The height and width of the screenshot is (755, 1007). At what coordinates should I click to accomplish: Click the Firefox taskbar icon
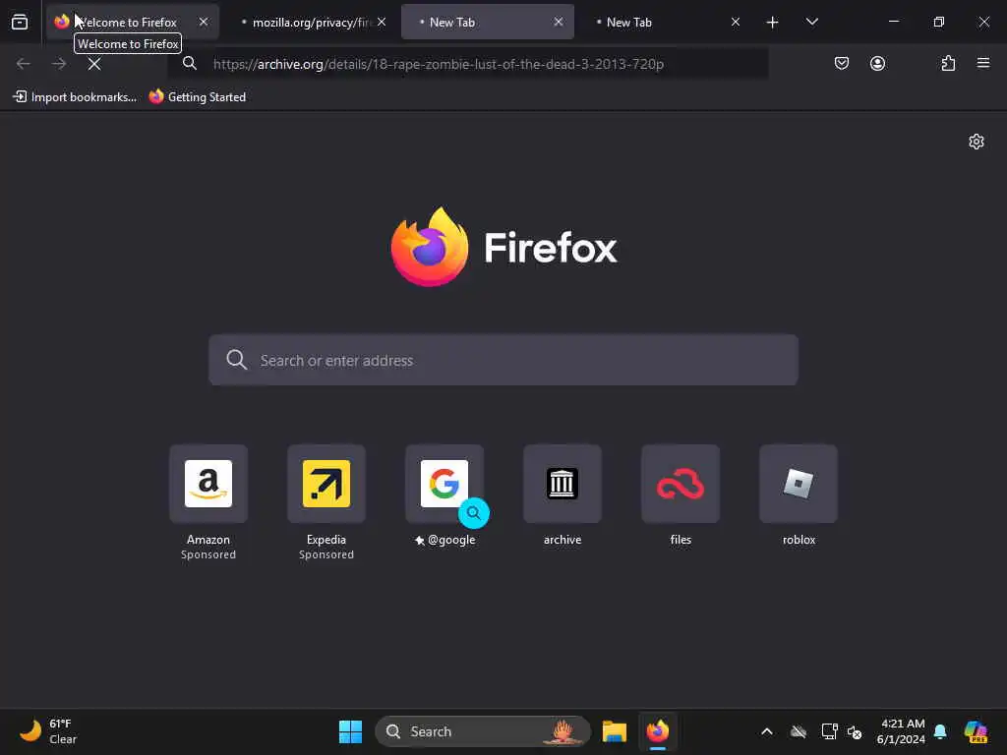(x=658, y=731)
